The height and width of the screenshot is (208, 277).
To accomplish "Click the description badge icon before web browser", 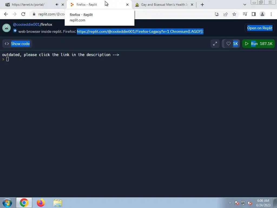I will coord(15,31).
